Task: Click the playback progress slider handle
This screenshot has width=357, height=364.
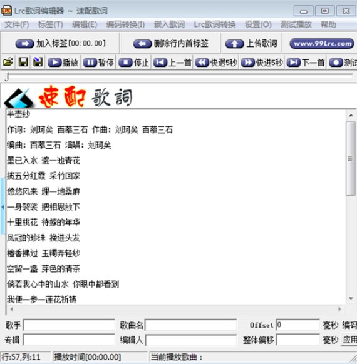Action: point(8,77)
